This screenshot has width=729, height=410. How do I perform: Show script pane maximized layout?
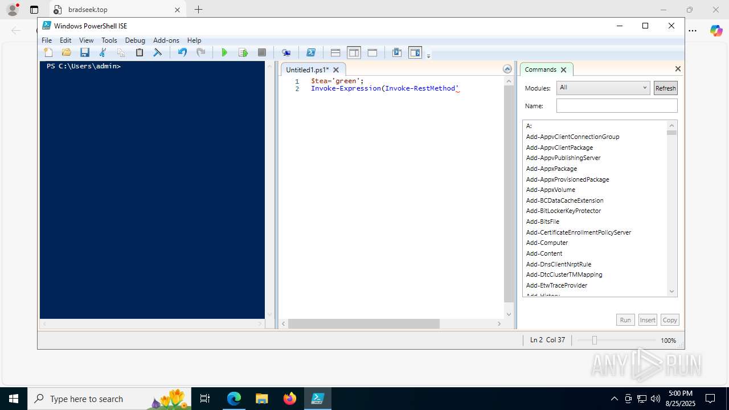[x=372, y=52]
